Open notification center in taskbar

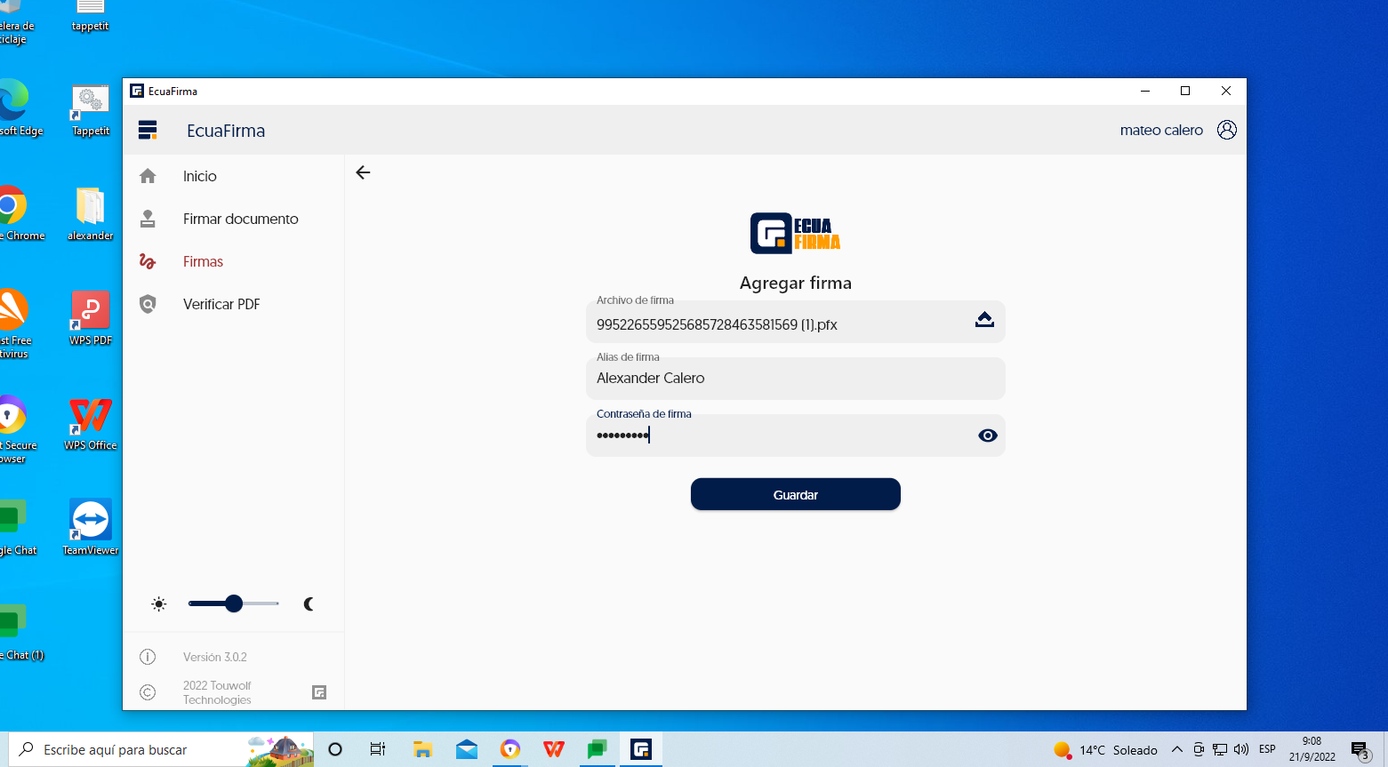1360,751
